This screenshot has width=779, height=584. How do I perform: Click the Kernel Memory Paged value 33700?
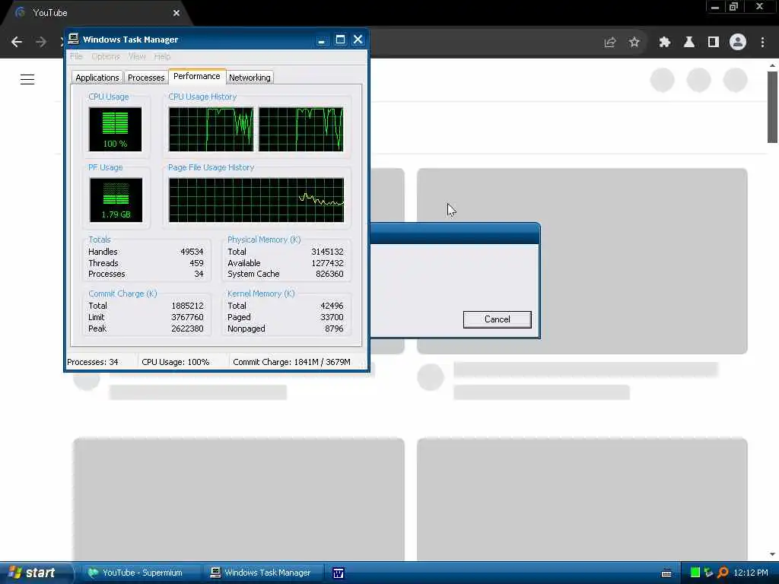click(332, 317)
